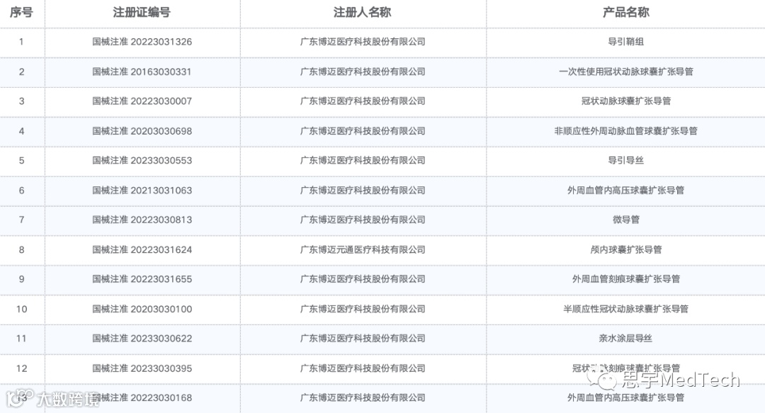Click serial number 7 cell
Viewport: 765px width, 413px height.
21,220
